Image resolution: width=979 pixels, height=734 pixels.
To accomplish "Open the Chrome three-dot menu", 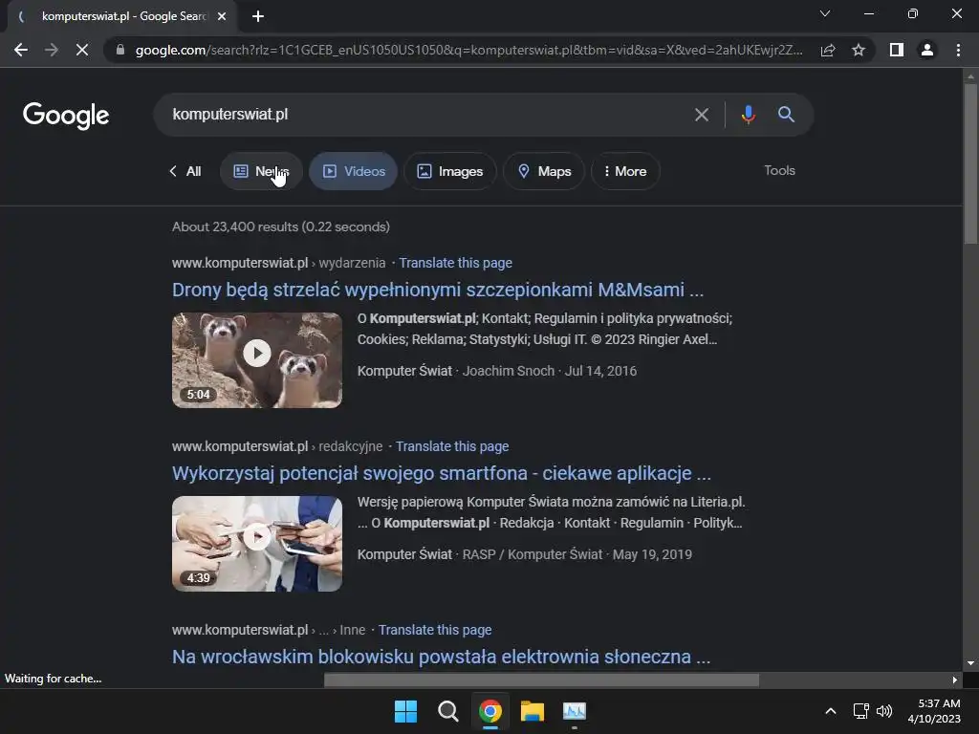I will [x=958, y=50].
